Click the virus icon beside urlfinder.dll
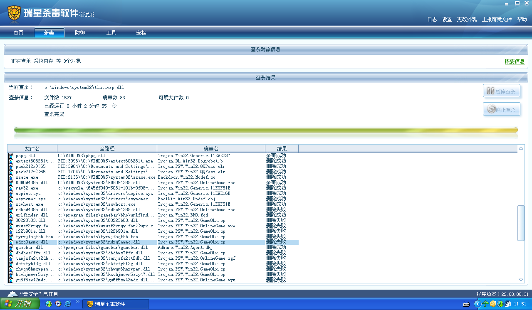The image size is (532, 310). 11,215
